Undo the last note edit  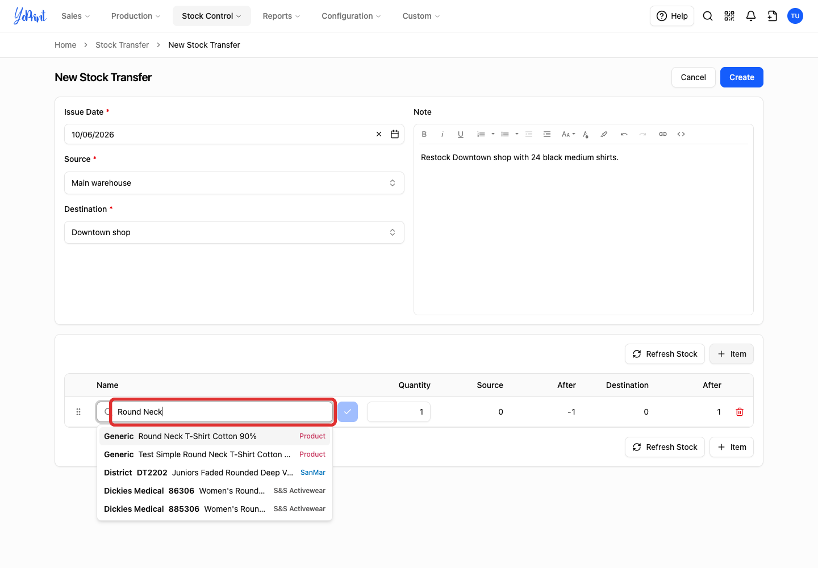tap(624, 134)
